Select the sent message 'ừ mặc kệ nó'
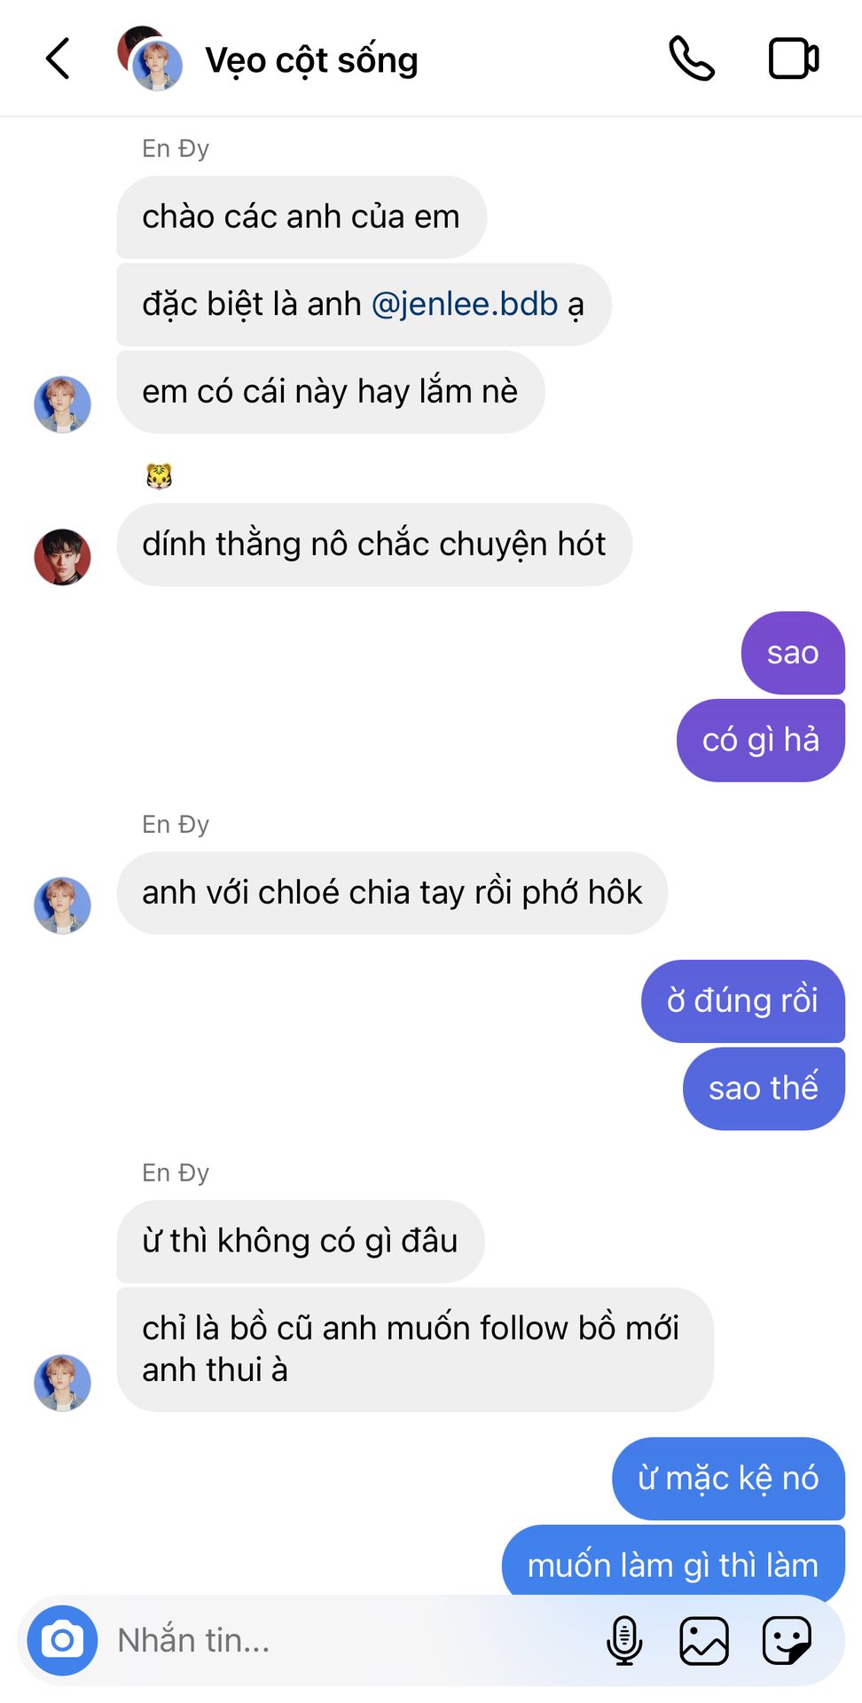This screenshot has height=1703, width=862. (x=728, y=1479)
